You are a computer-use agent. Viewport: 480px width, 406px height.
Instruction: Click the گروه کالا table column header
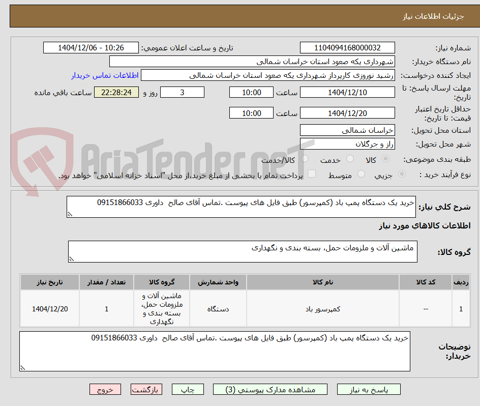[162, 282]
